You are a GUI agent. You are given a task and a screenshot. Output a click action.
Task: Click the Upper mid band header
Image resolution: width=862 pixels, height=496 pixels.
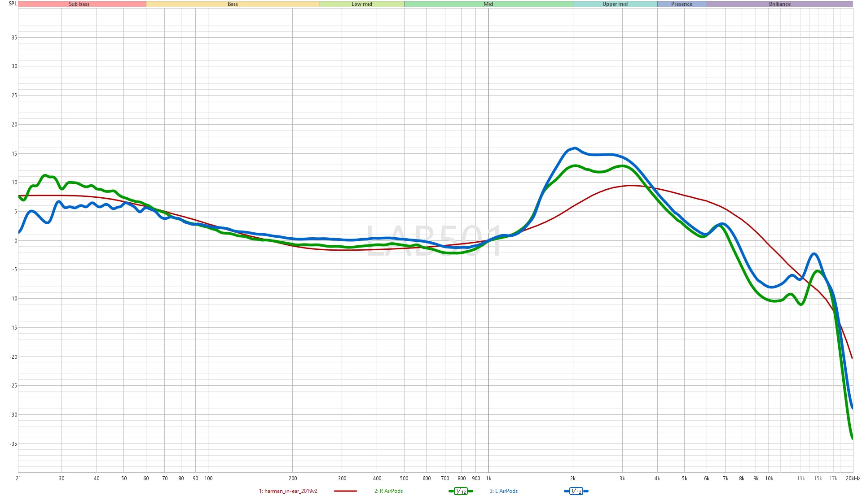(615, 4)
